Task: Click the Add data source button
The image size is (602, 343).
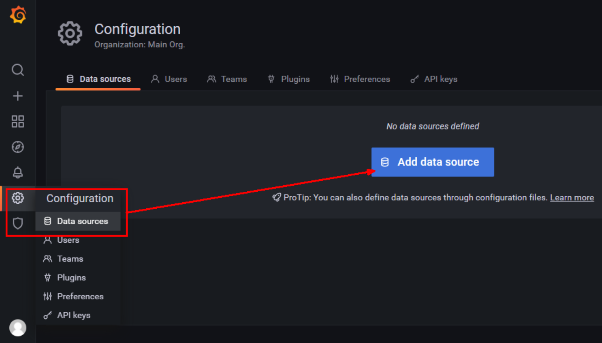Action: point(432,162)
